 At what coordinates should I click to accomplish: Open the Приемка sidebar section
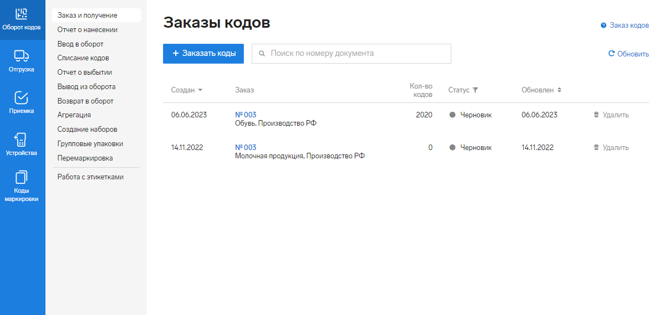click(x=22, y=102)
